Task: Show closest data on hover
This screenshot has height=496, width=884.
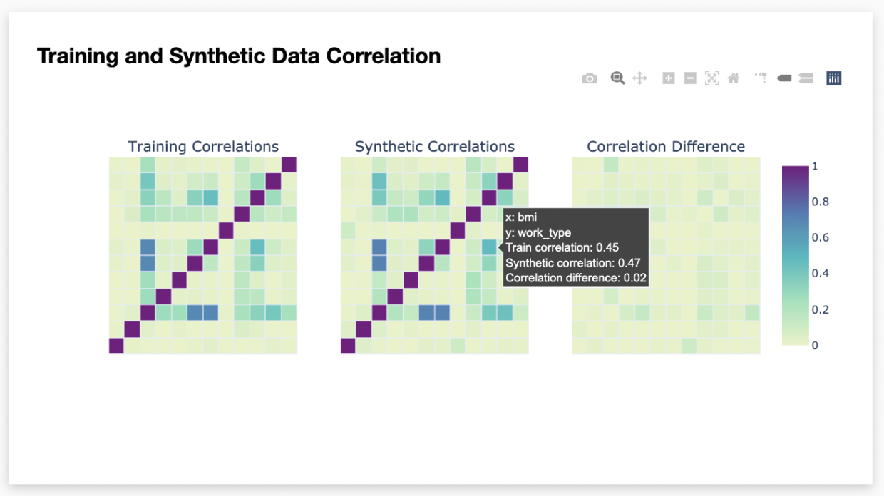Action: (784, 78)
